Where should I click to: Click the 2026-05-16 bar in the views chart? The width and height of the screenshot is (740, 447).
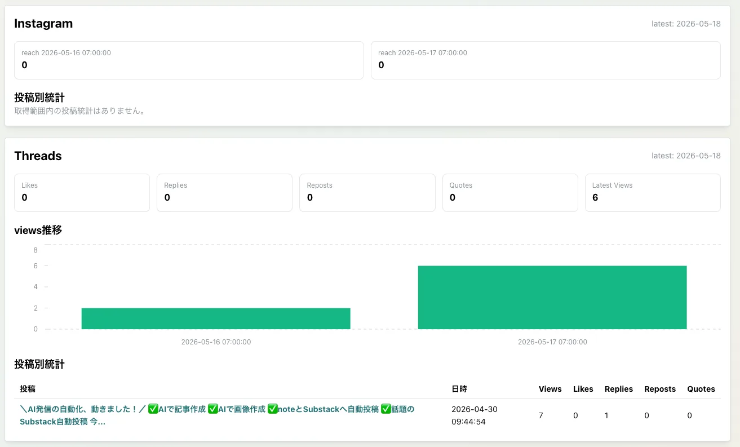(216, 318)
